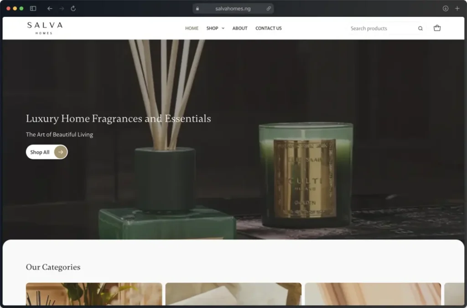
Task: Go forward with the browser arrow
Action: (62, 8)
